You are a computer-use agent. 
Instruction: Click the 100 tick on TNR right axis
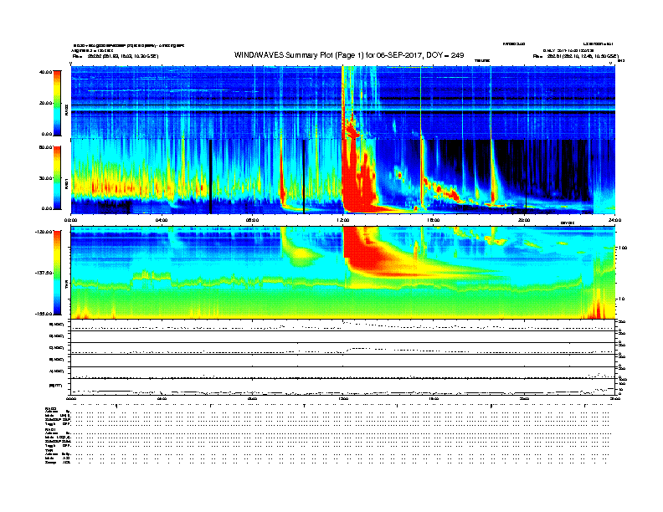pyautogui.click(x=623, y=248)
